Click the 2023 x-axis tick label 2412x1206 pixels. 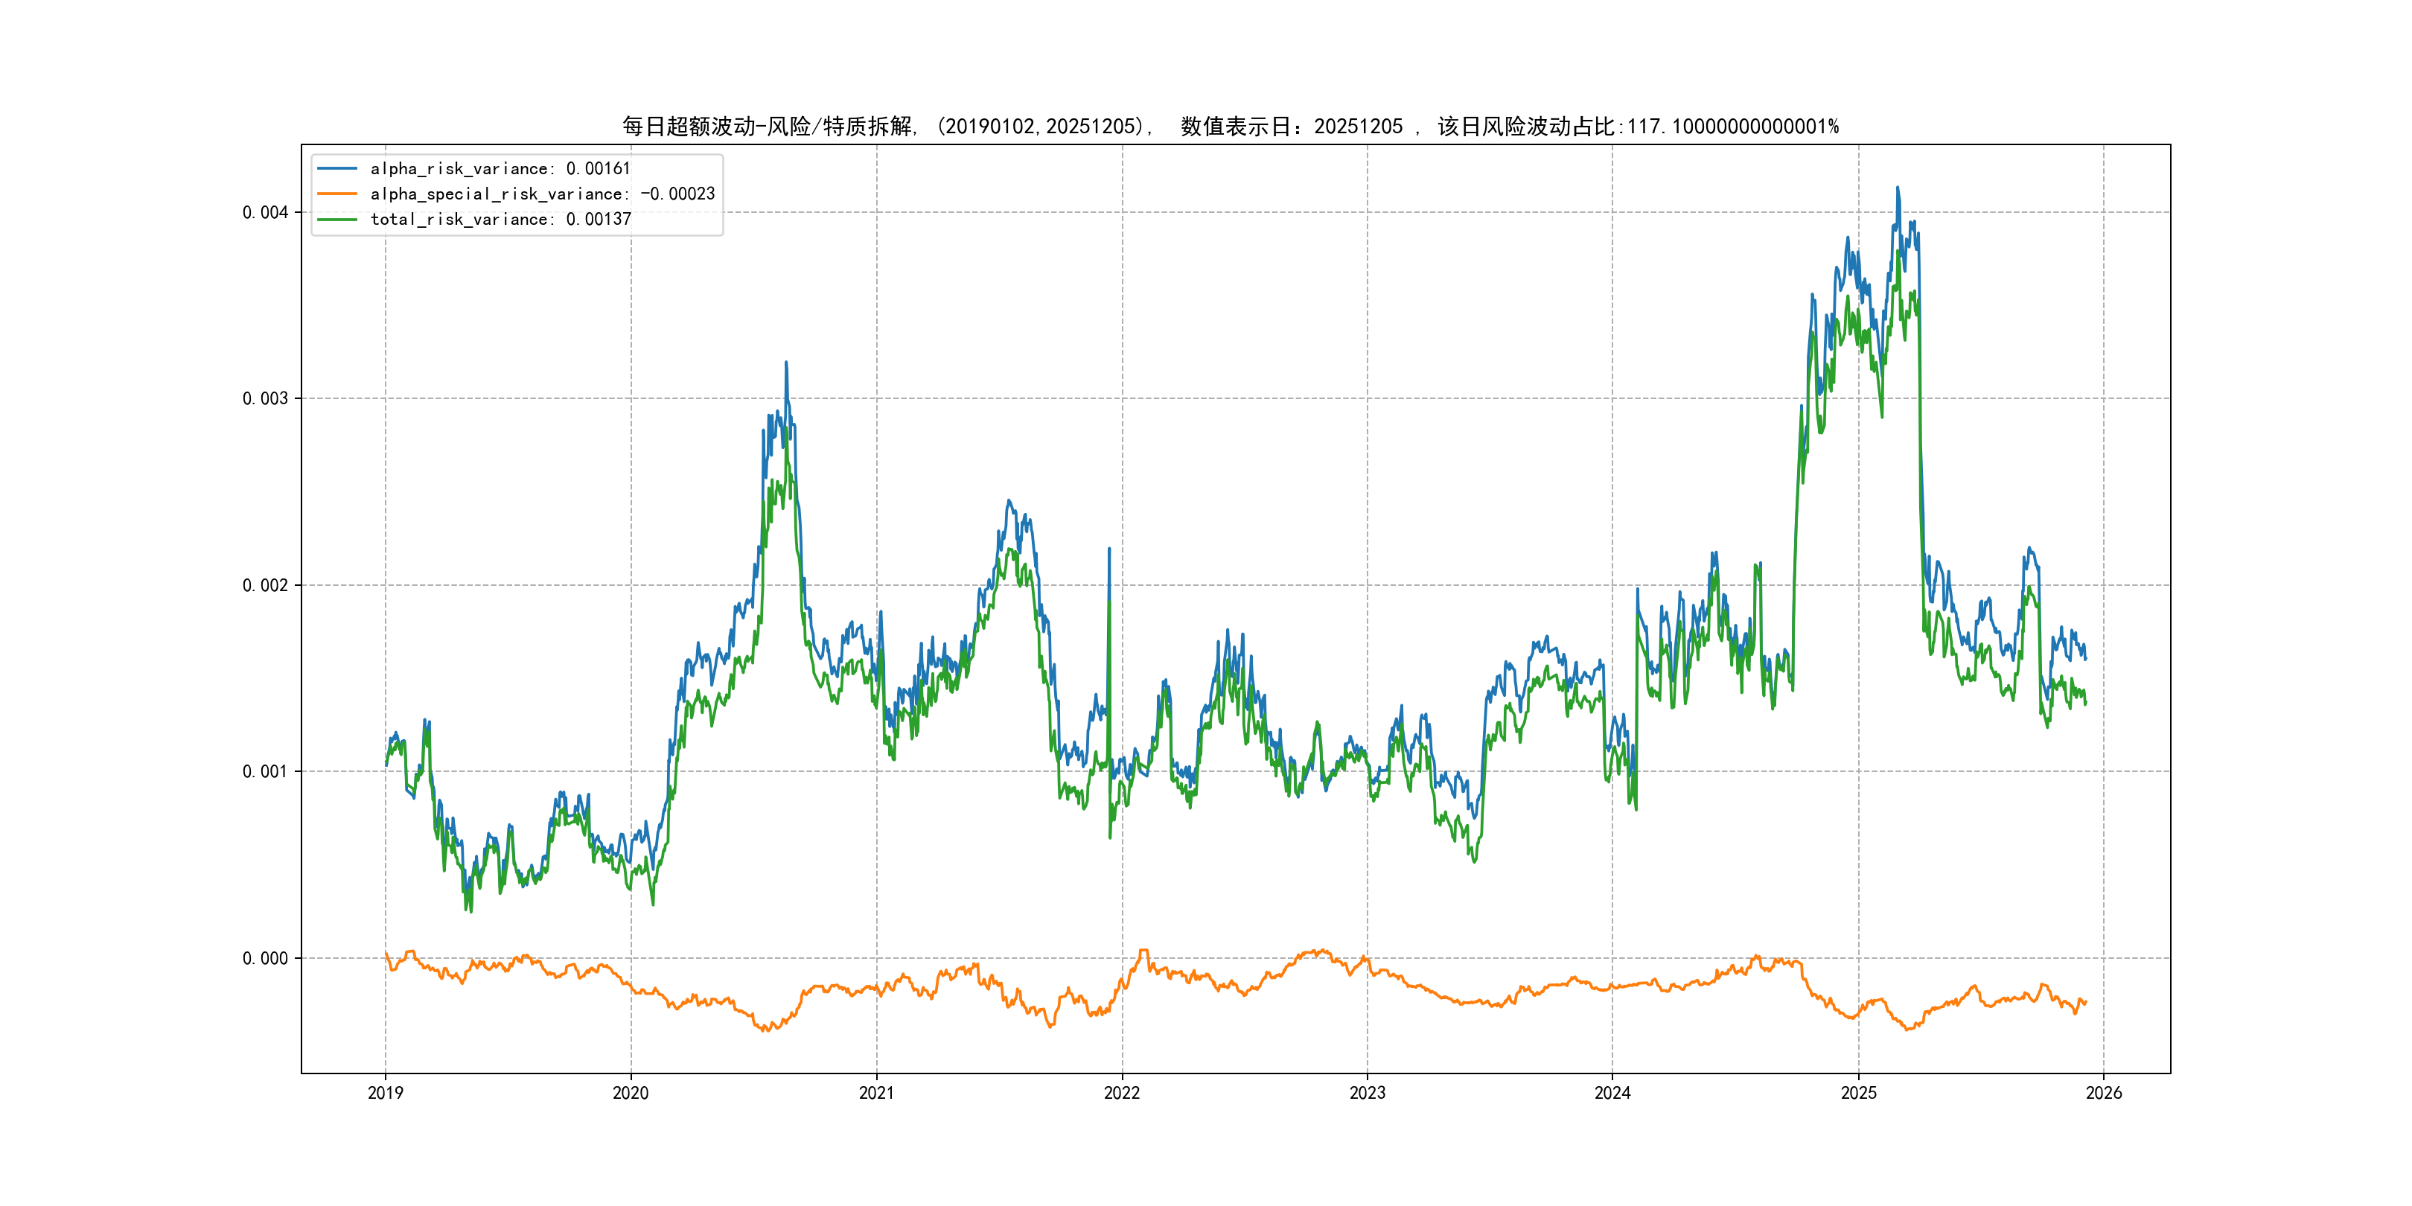pyautogui.click(x=1367, y=1093)
